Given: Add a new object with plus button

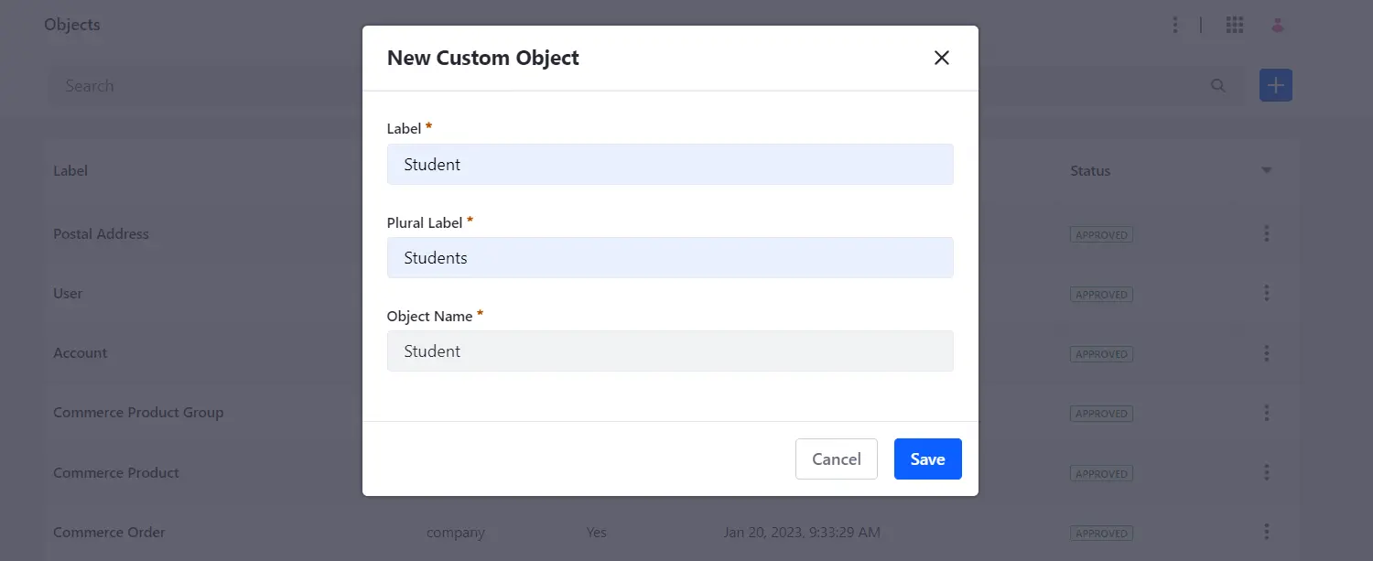Looking at the screenshot, I should tap(1275, 85).
